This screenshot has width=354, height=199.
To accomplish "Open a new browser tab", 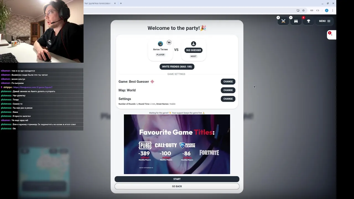I will pos(121,3).
